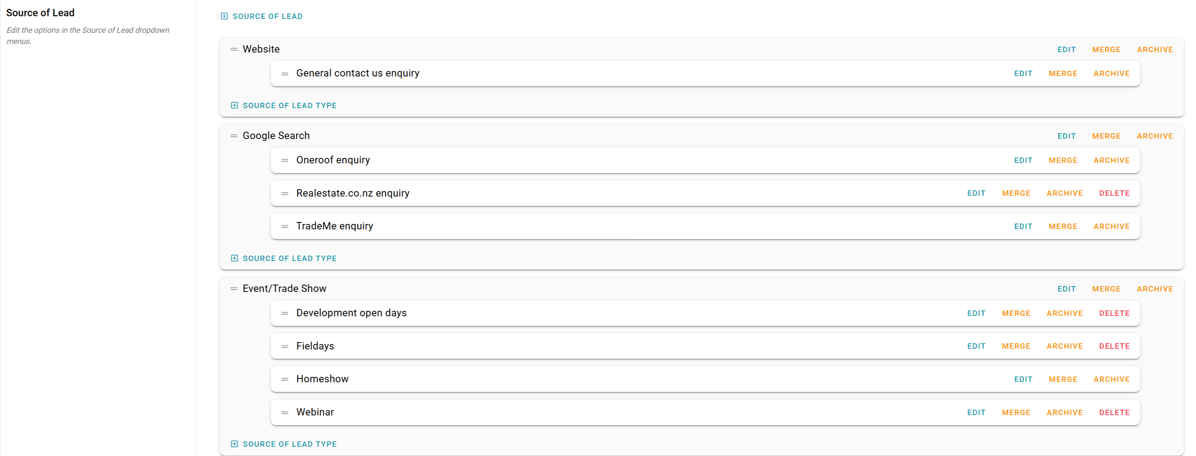The width and height of the screenshot is (1196, 456).
Task: Click drag handle of TradeMe enquiry
Action: pyautogui.click(x=285, y=227)
